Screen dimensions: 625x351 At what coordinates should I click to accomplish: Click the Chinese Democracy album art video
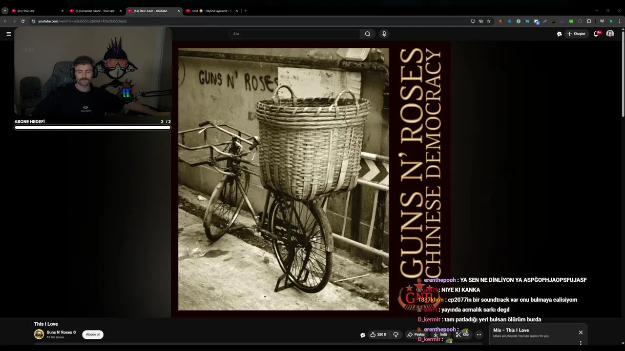[311, 179]
